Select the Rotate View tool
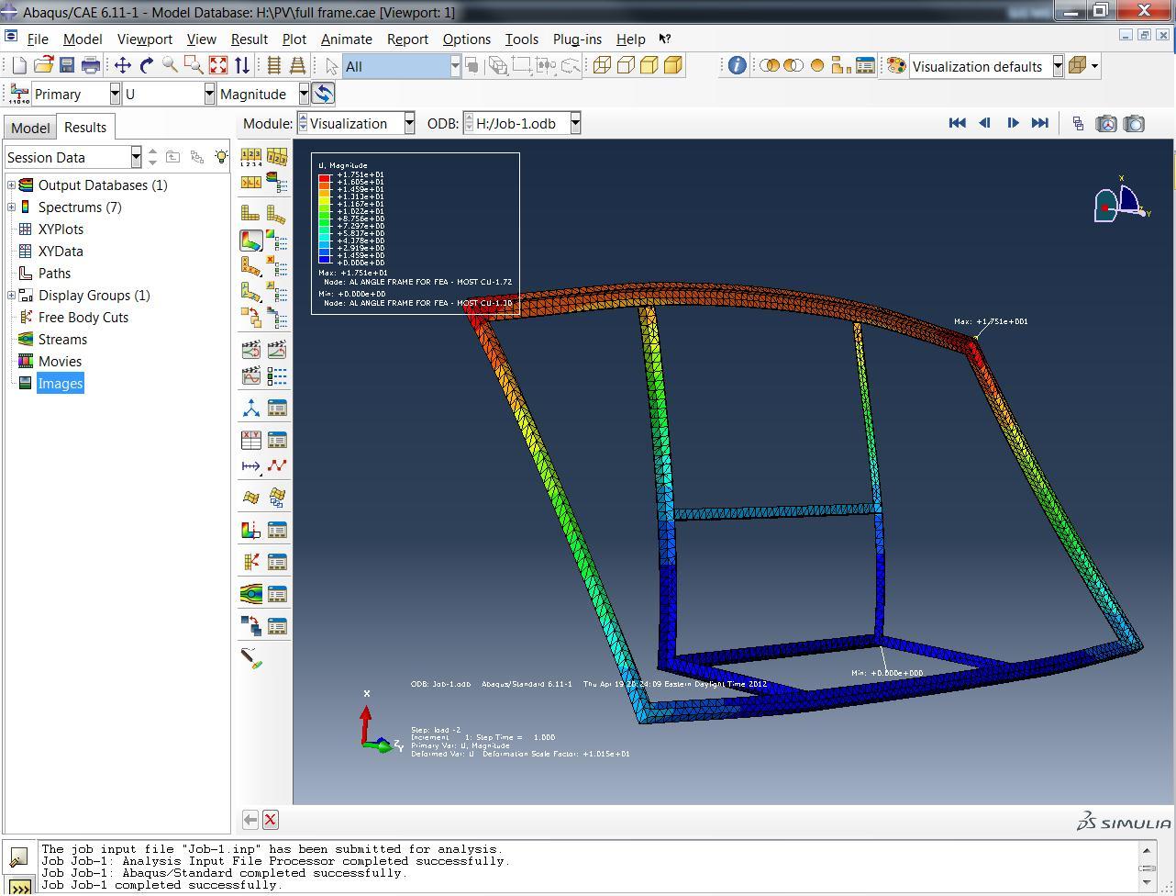1176x896 pixels. tap(146, 65)
